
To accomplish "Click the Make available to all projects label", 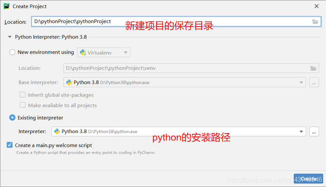I will coord(62,106).
